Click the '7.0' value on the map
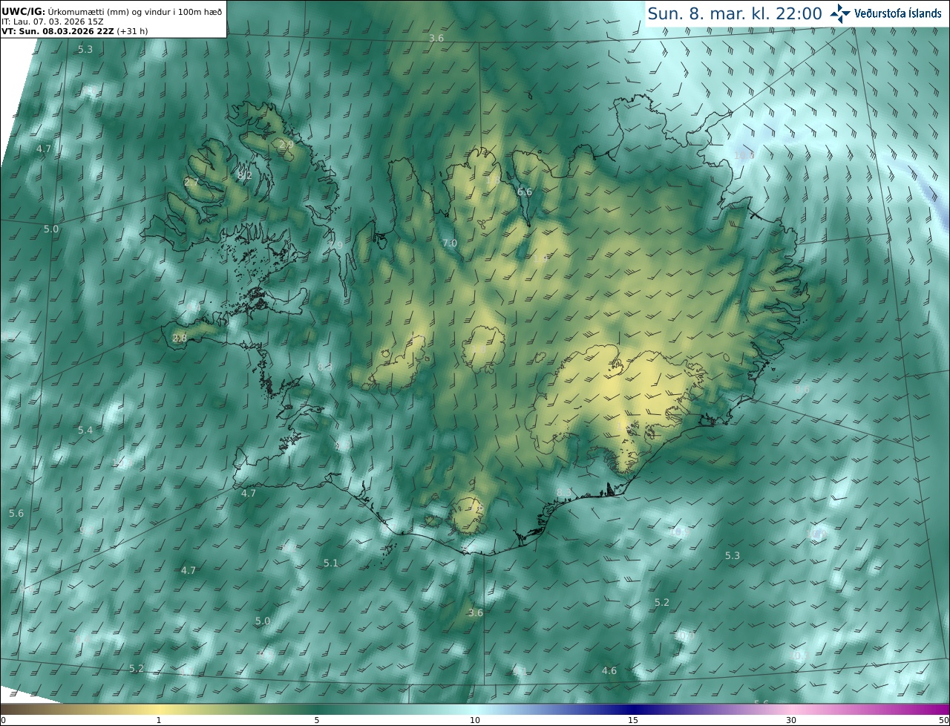 point(450,243)
